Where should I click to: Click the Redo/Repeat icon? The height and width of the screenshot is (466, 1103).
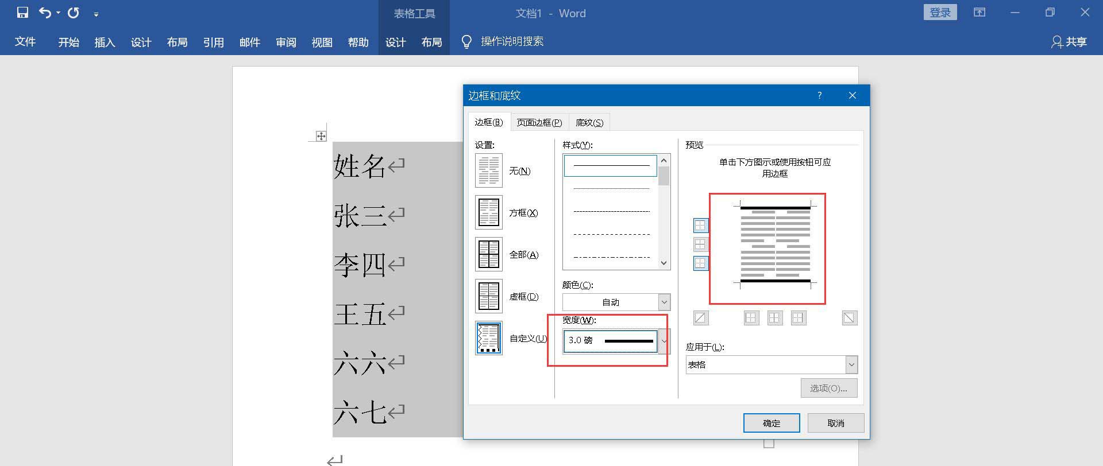pos(74,13)
